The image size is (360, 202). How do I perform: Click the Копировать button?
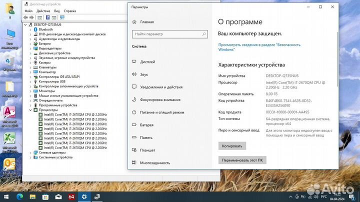[232, 146]
